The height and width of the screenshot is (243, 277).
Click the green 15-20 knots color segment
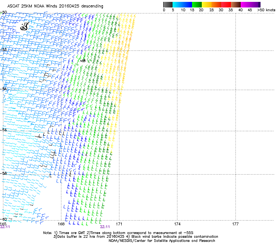(x=197, y=4)
